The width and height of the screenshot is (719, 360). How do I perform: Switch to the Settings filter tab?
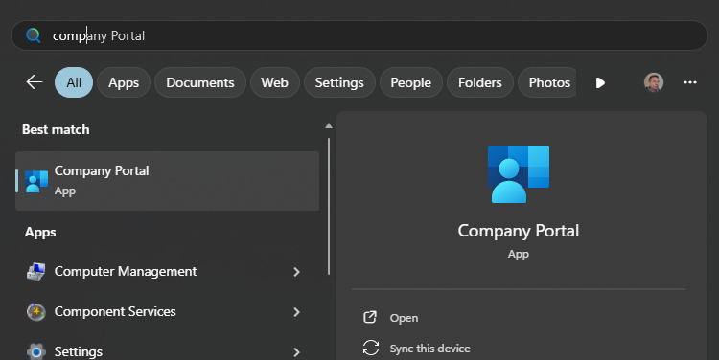339,82
